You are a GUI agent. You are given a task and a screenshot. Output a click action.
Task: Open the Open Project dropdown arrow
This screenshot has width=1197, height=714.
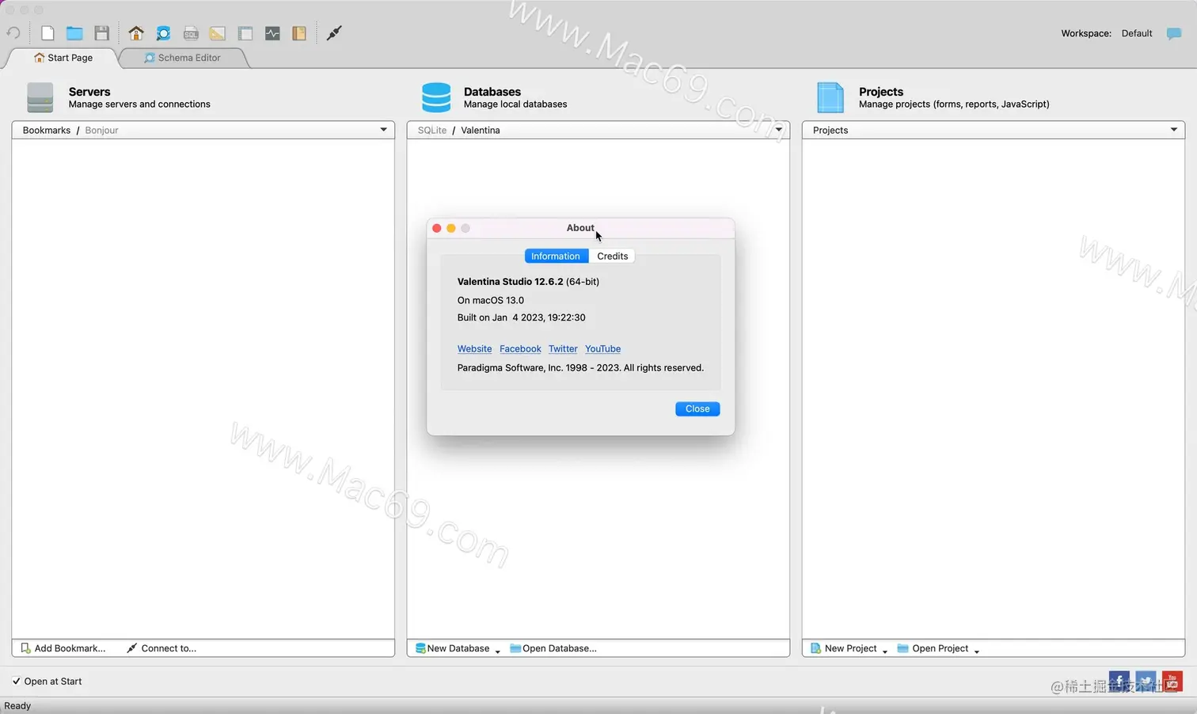coord(976,651)
